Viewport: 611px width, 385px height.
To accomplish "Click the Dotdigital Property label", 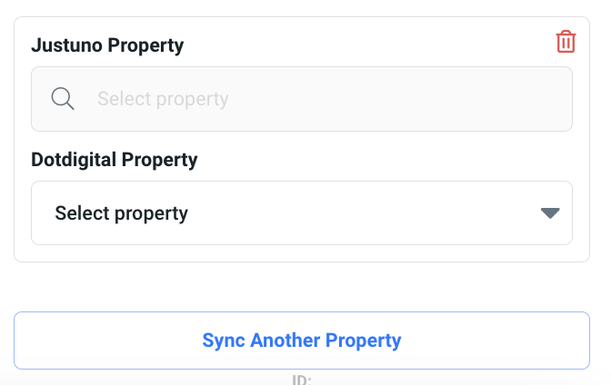I will [x=115, y=160].
